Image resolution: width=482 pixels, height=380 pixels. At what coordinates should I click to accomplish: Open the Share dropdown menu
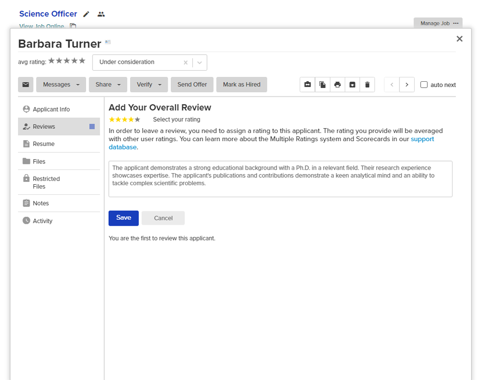[x=108, y=85]
